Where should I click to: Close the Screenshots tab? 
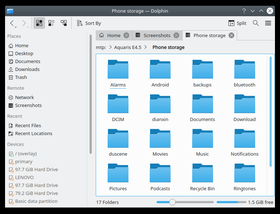coord(176,35)
